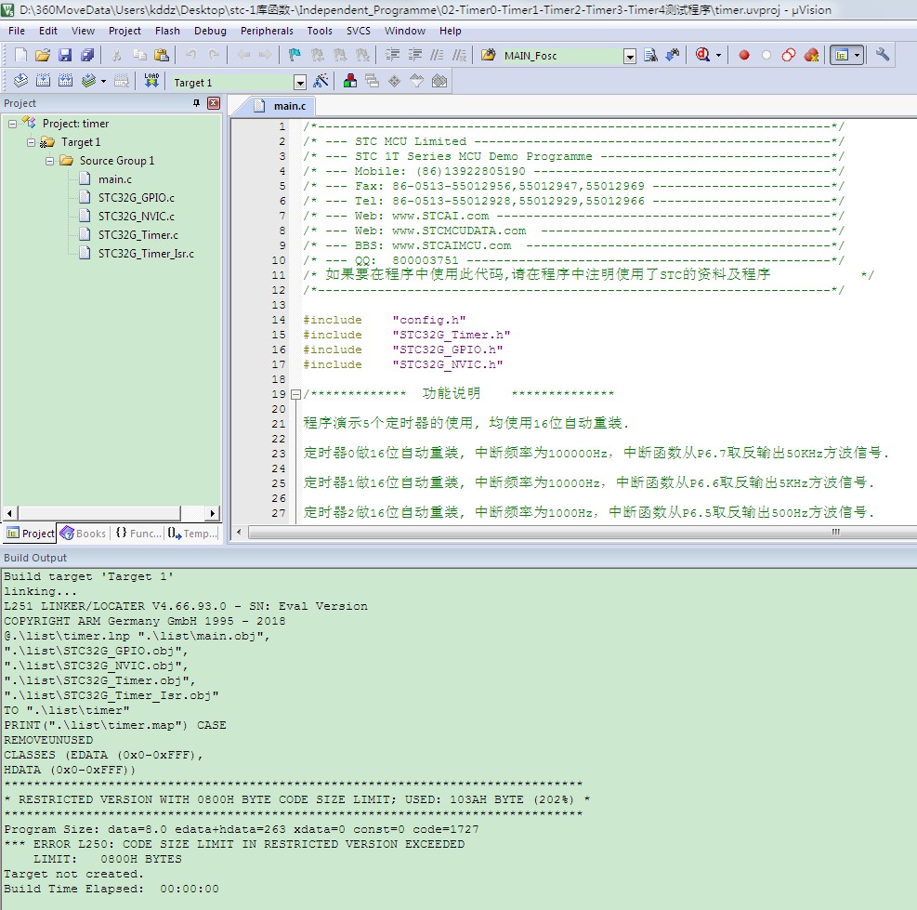Click the editor horizontal scrollbar thumb
The width and height of the screenshot is (917, 910).
(584, 532)
